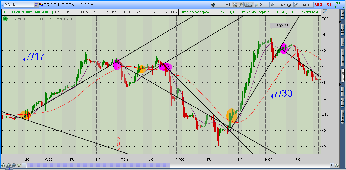This screenshot has width=346, height=170.
Task: Open the symbol dropdown arrow next to PCLN
Action: [36, 5]
